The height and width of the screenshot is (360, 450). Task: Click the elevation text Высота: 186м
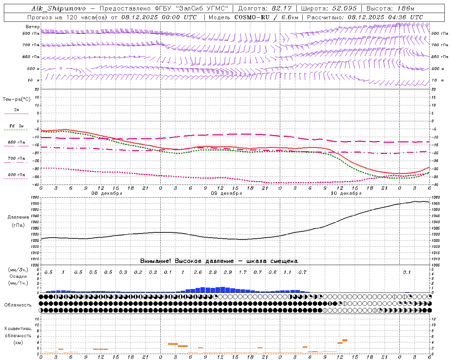pos(390,8)
